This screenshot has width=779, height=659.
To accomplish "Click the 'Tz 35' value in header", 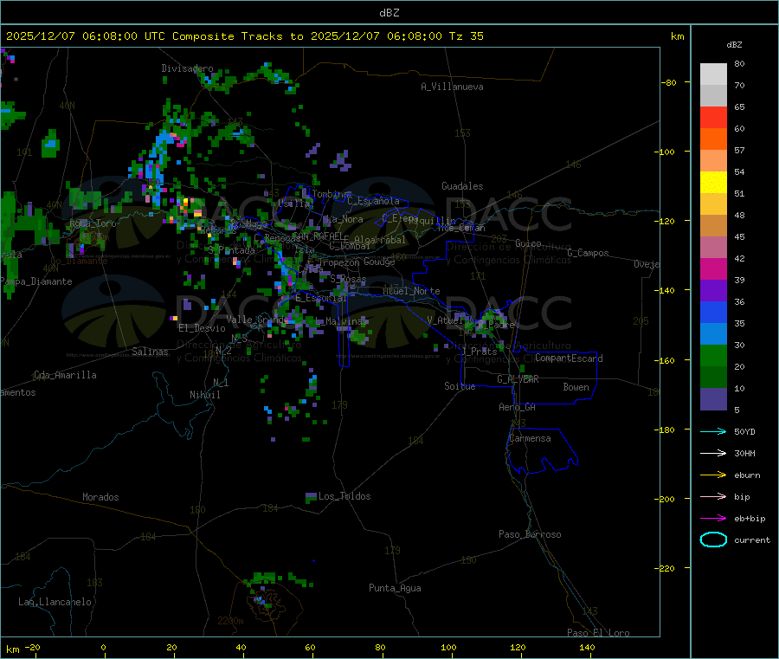I will click(466, 36).
